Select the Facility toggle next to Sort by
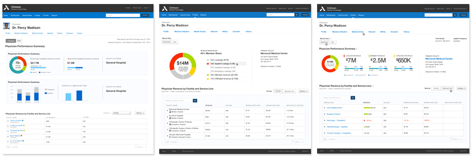 click(278, 91)
